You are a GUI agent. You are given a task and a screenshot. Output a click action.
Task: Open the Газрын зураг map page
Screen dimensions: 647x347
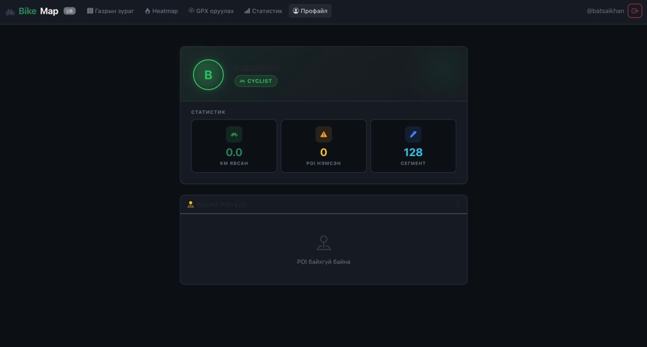110,11
